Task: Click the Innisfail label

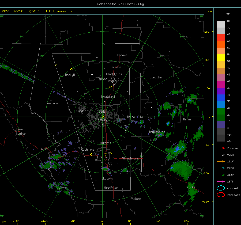Action: point(108,97)
